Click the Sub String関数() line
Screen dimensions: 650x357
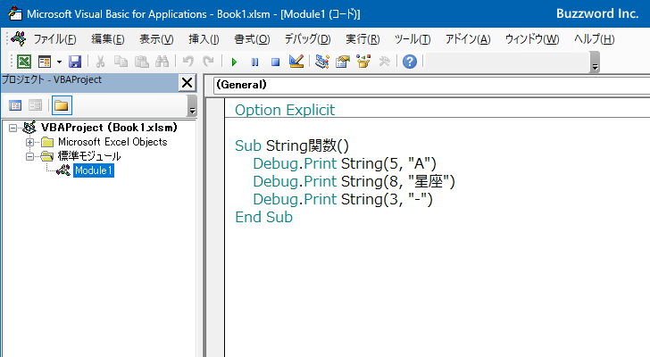292,145
